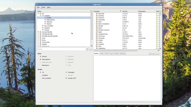
Task: Select the bash-completion package row
Action: point(127,24)
